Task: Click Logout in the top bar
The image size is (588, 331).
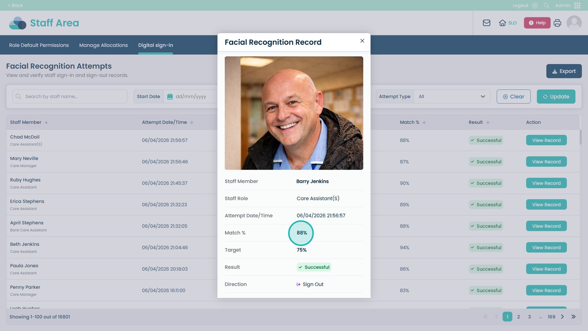Action: coord(520,6)
